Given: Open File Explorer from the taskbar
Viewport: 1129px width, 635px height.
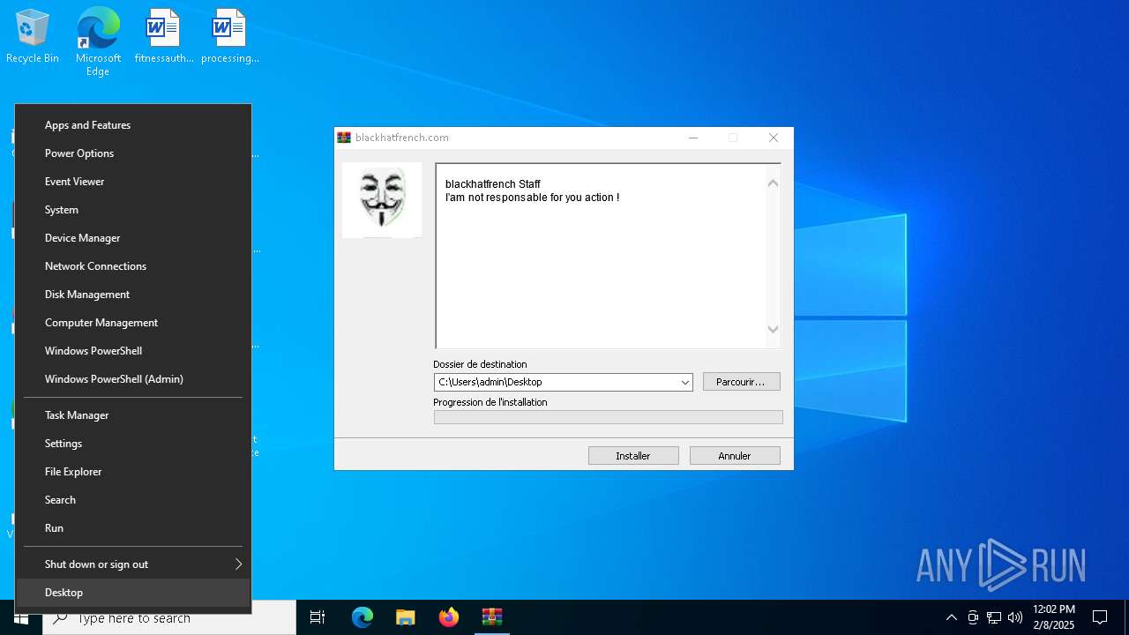Looking at the screenshot, I should coord(406,617).
